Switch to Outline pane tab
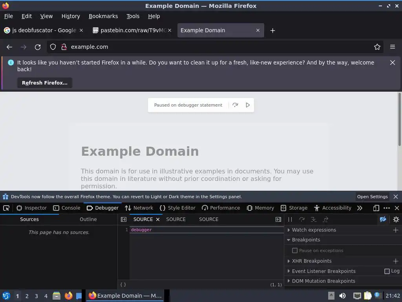Screen dimensions: 402x302 88,219
